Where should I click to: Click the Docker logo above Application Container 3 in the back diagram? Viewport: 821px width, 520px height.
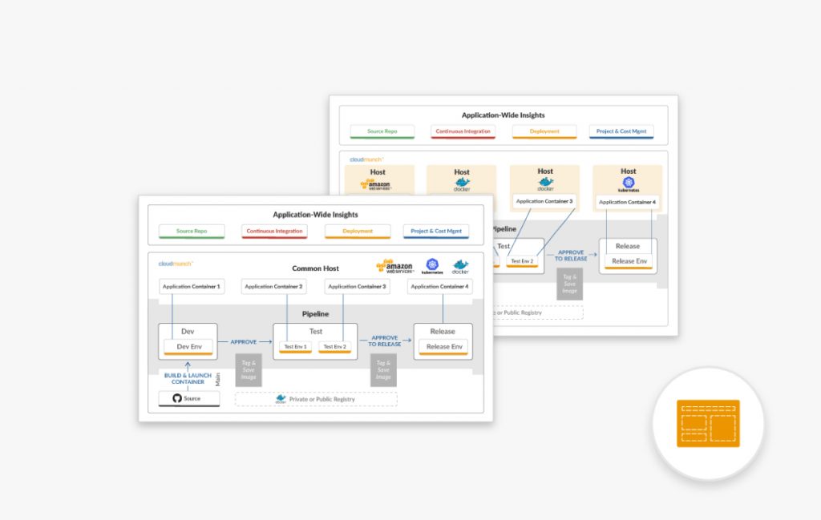545,183
